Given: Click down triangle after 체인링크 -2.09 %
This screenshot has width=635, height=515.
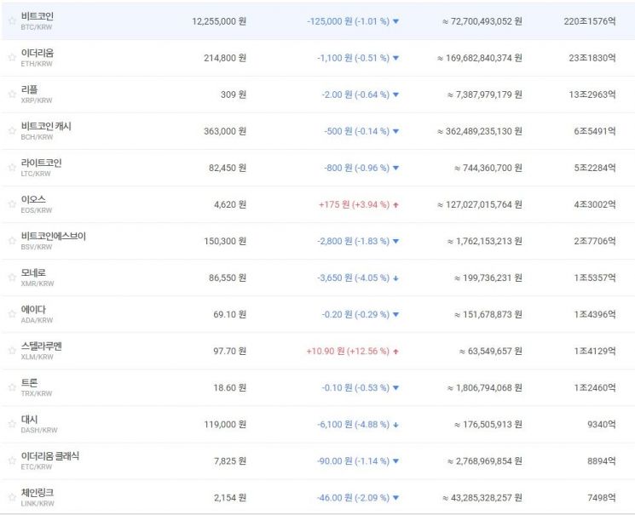Looking at the screenshot, I should coord(396,498).
